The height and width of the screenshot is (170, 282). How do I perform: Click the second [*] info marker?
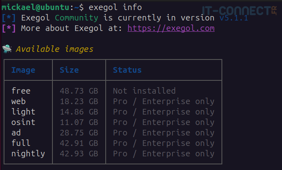click(8, 29)
